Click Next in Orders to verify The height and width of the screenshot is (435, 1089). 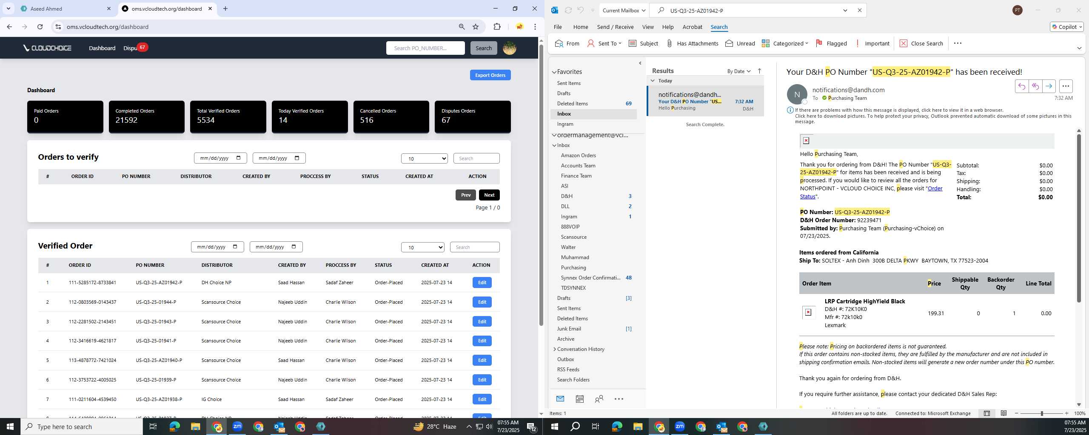pos(489,195)
